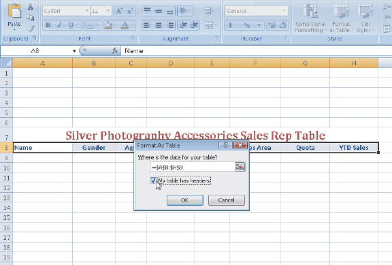Click Merge and Center icon

pyautogui.click(x=209, y=25)
